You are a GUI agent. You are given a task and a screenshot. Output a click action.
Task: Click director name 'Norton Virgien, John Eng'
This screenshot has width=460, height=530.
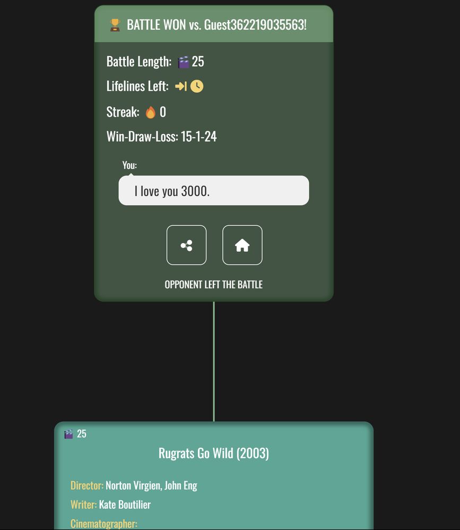[151, 485]
